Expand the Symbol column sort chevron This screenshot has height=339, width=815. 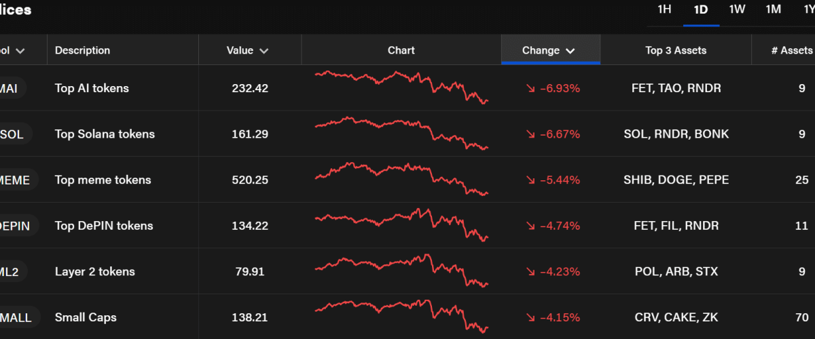pyautogui.click(x=20, y=51)
